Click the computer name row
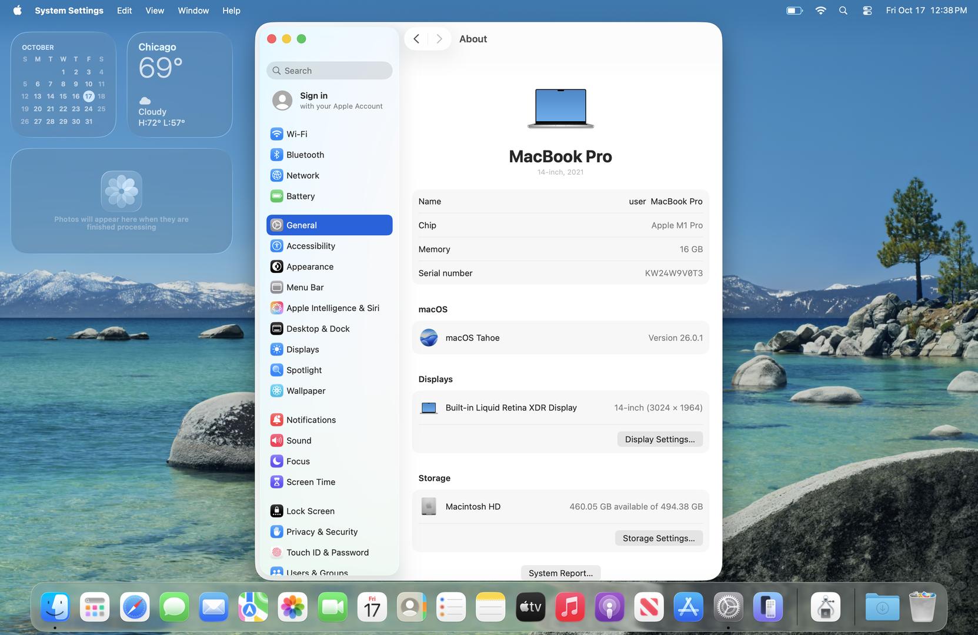Image resolution: width=978 pixels, height=635 pixels. pyautogui.click(x=560, y=201)
